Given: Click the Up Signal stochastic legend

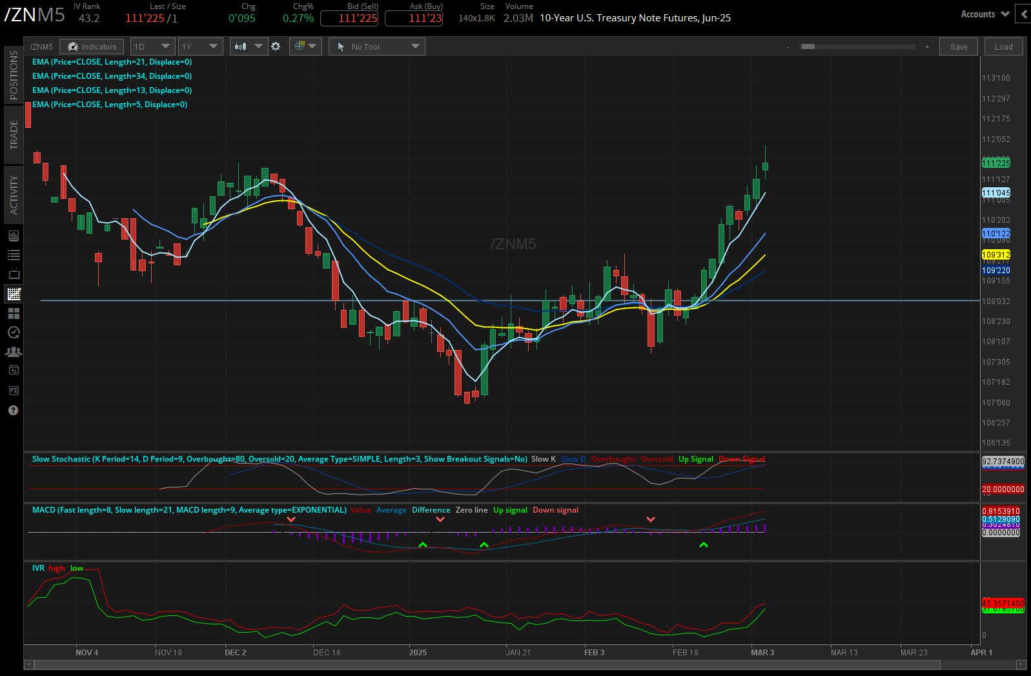Looking at the screenshot, I should tap(695, 459).
